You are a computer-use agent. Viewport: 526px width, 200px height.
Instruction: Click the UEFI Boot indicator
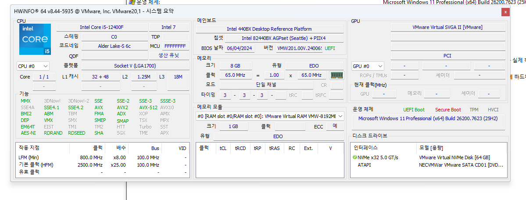414,110
